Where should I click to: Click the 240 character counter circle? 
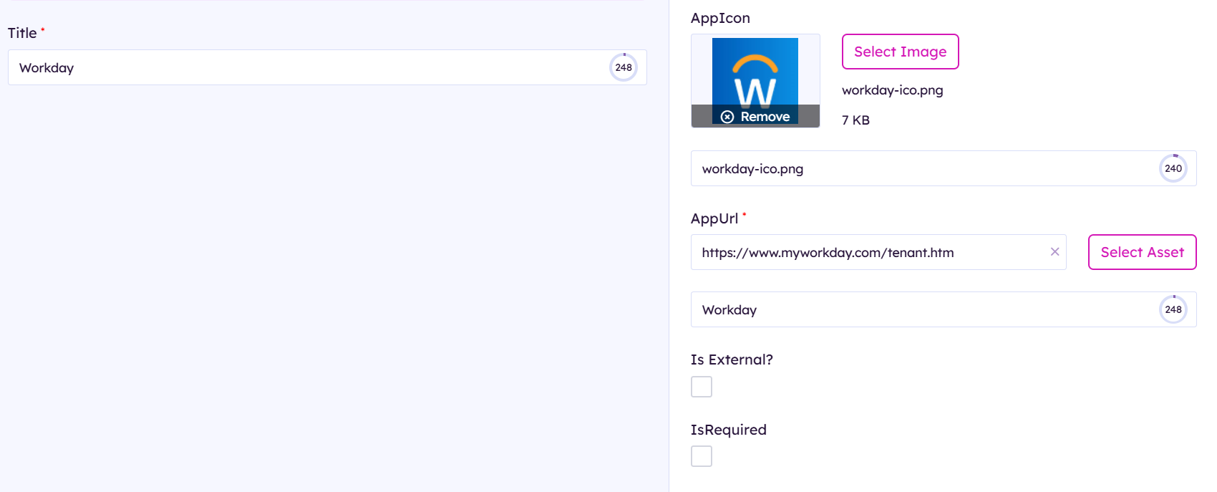tap(1173, 168)
